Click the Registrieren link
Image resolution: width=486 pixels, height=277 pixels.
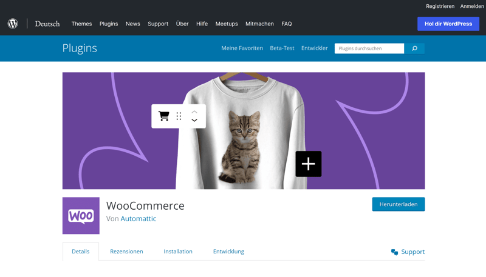(x=440, y=6)
